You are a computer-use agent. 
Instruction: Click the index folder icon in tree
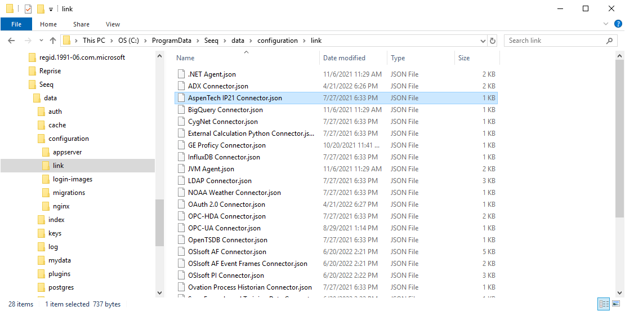pyautogui.click(x=42, y=220)
